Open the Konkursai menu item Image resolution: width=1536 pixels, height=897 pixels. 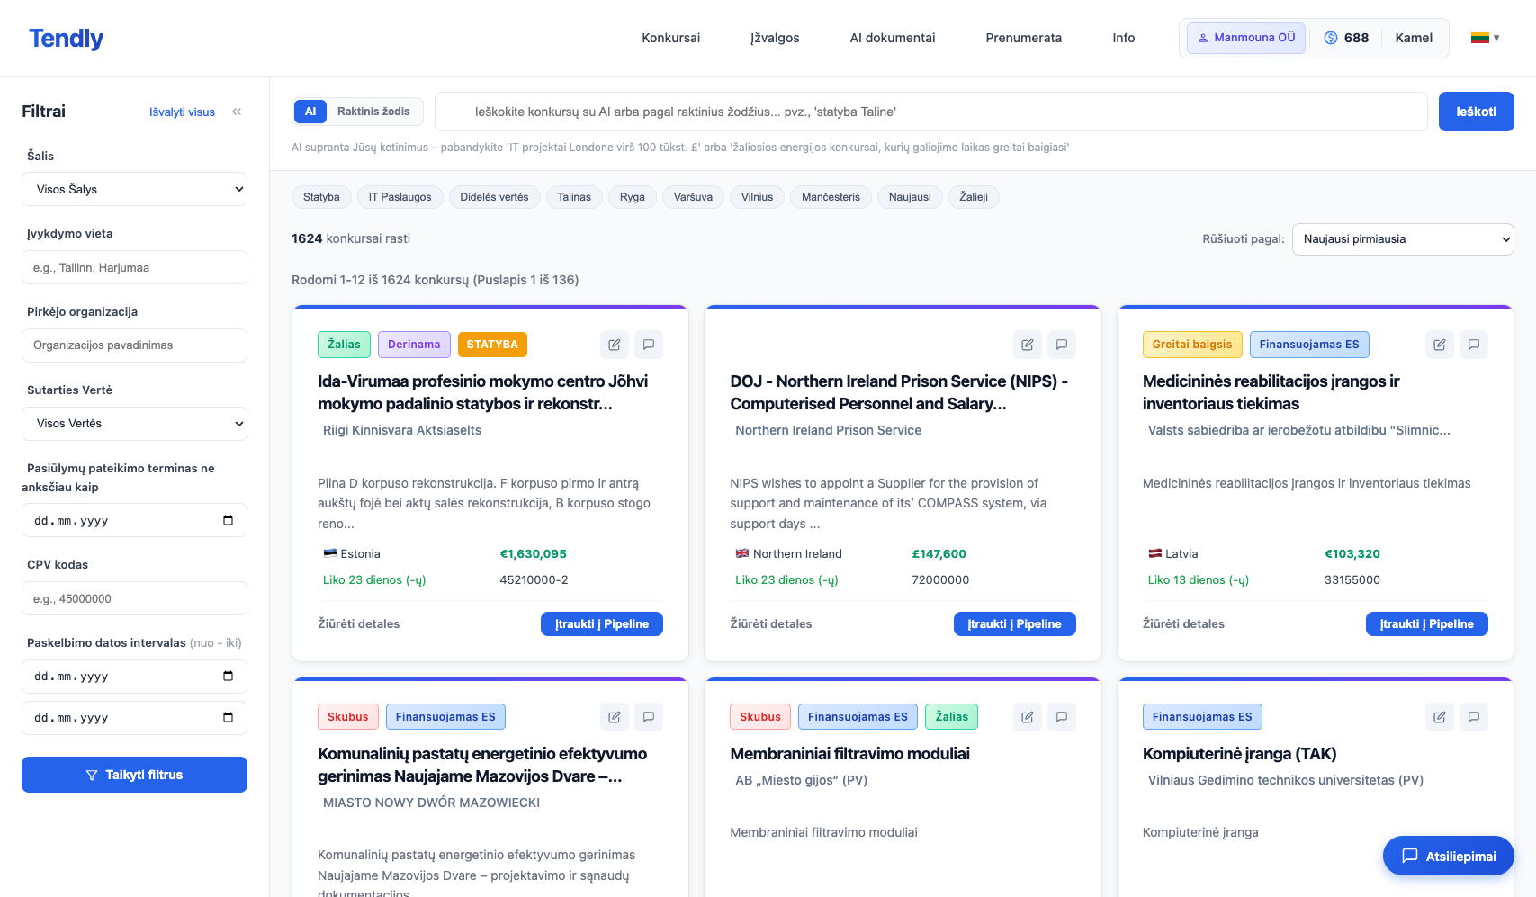[x=670, y=38]
